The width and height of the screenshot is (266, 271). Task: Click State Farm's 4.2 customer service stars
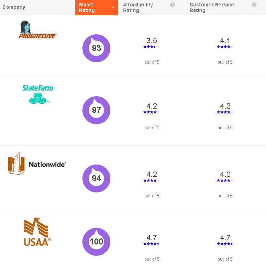[x=225, y=112]
